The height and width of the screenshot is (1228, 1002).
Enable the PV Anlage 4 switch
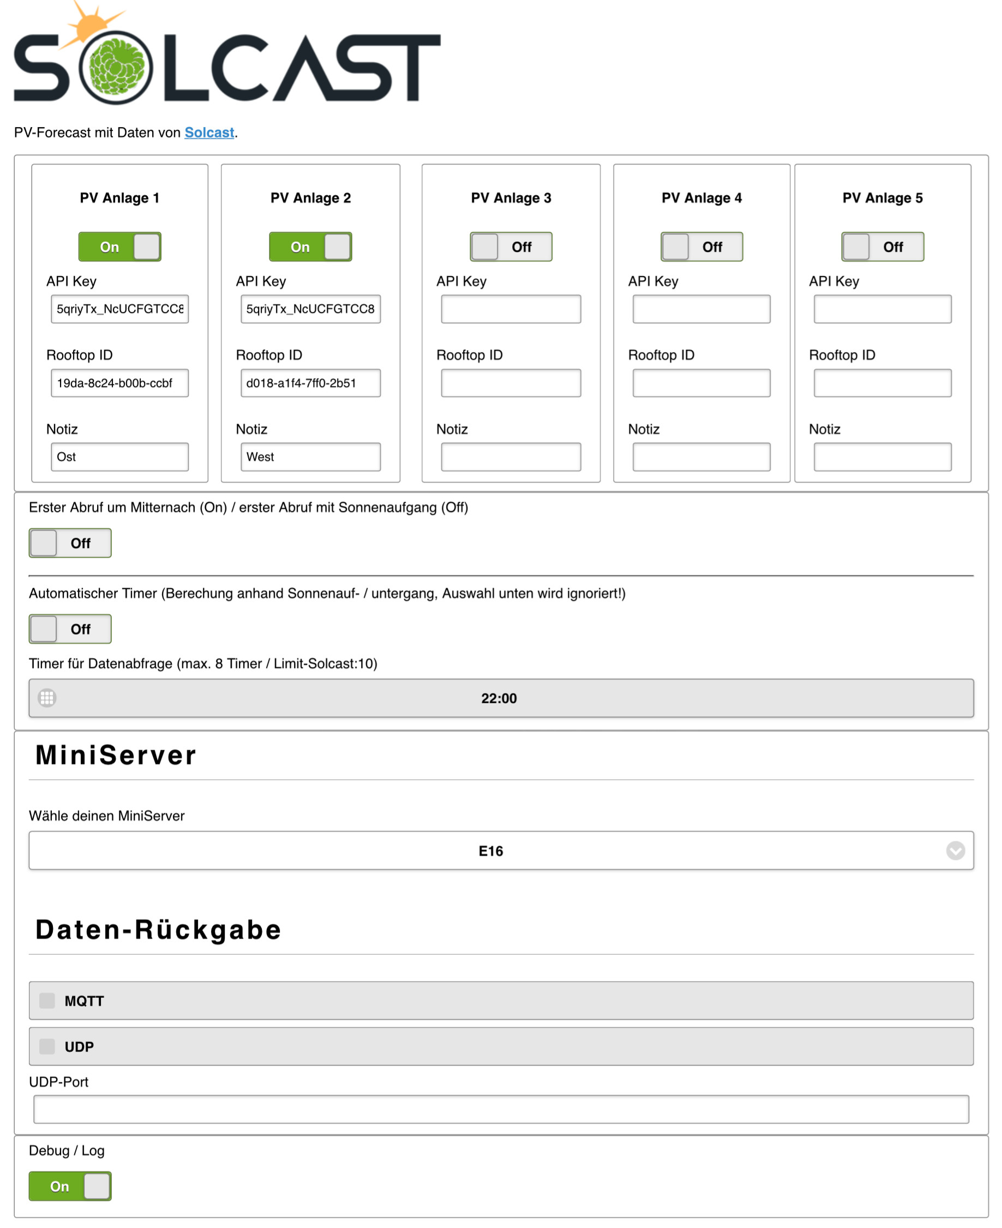click(x=702, y=247)
